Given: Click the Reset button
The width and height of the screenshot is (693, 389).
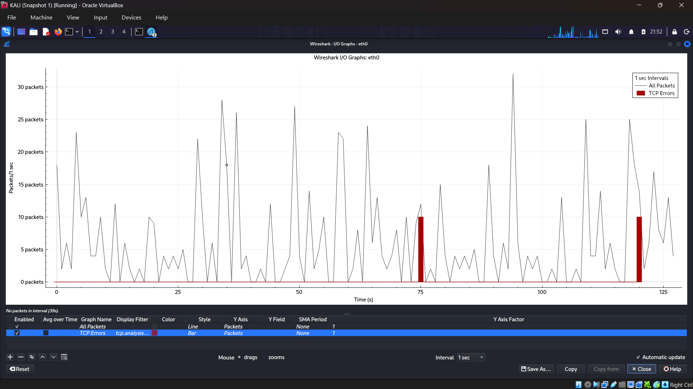Looking at the screenshot, I should (x=20, y=369).
